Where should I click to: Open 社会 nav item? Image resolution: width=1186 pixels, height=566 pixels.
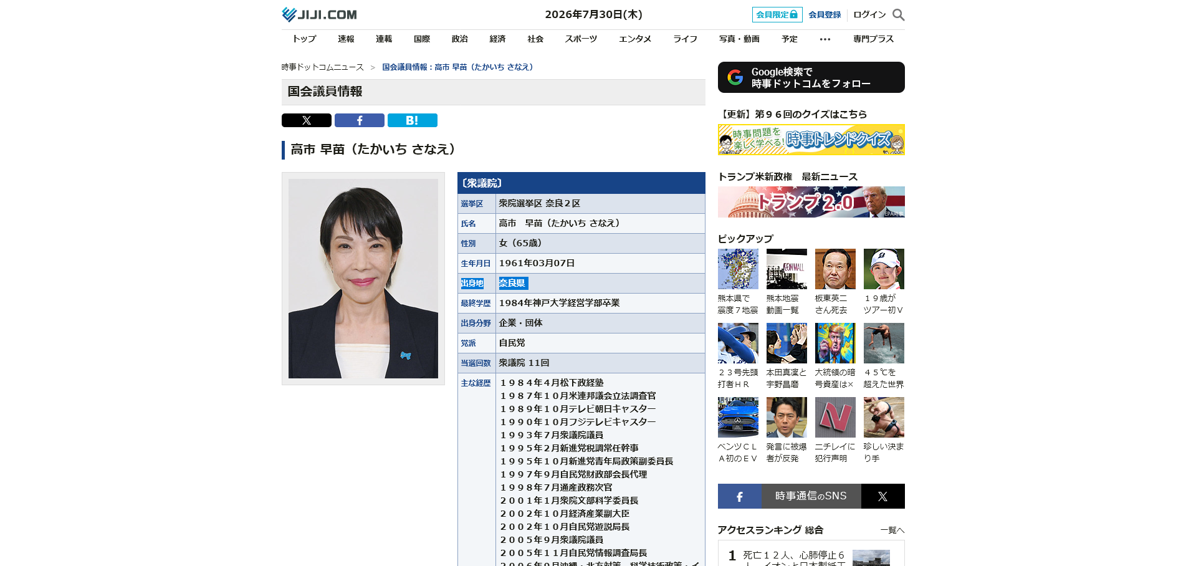click(x=535, y=39)
